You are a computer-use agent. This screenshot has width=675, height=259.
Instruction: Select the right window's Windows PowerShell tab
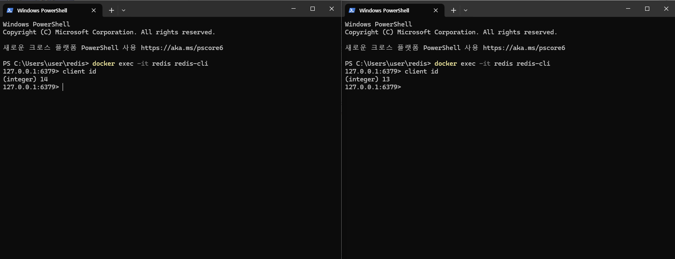pos(394,10)
